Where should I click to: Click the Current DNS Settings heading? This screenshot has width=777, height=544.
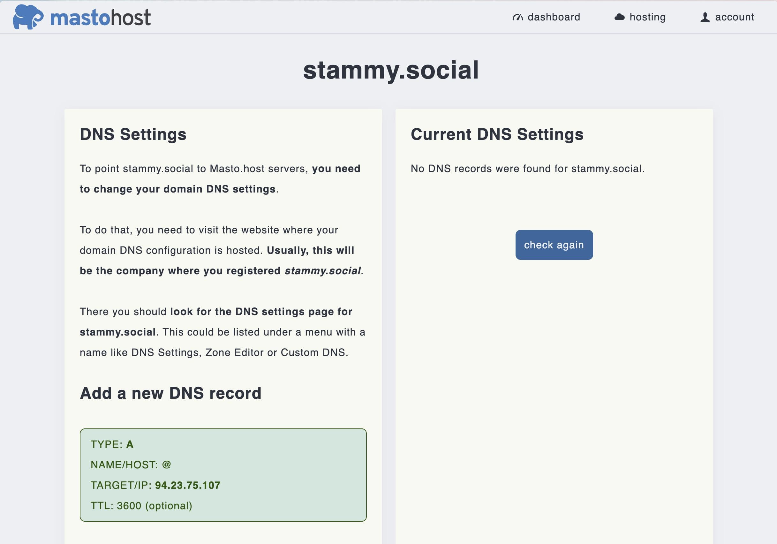click(497, 134)
